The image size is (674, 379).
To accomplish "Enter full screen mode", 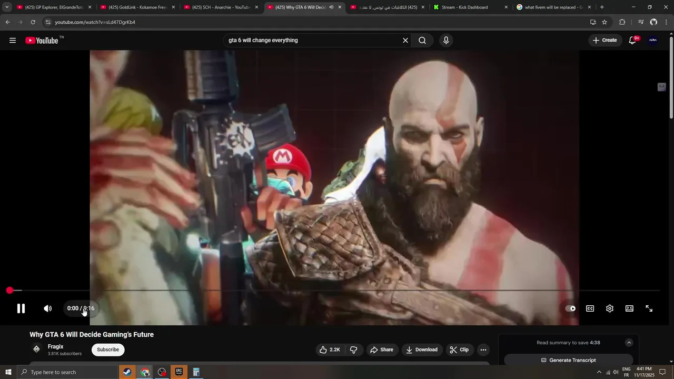I will tap(649, 308).
